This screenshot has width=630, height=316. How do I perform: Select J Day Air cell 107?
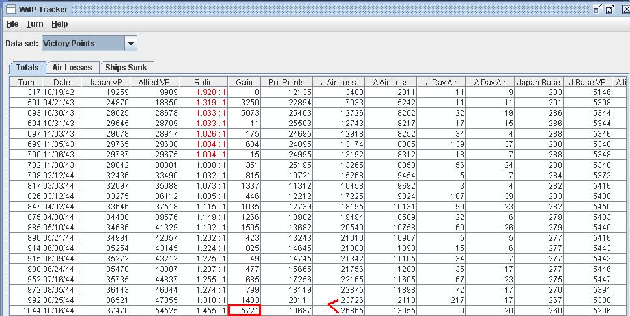coord(441,196)
